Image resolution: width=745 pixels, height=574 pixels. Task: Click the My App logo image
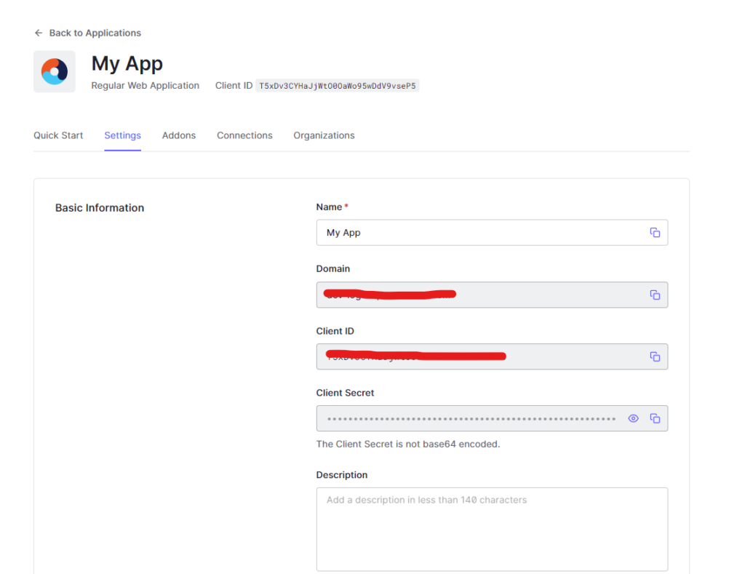pos(54,71)
